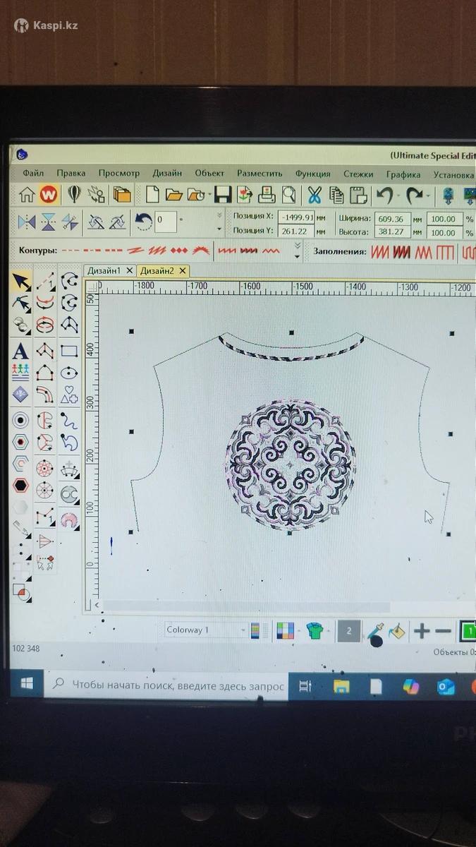Screen dimensions: 476x847
Task: Click the printer Print icon
Action: (x=267, y=194)
